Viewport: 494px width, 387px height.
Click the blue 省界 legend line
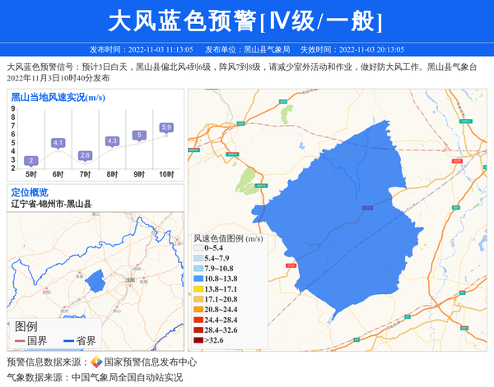point(67,342)
